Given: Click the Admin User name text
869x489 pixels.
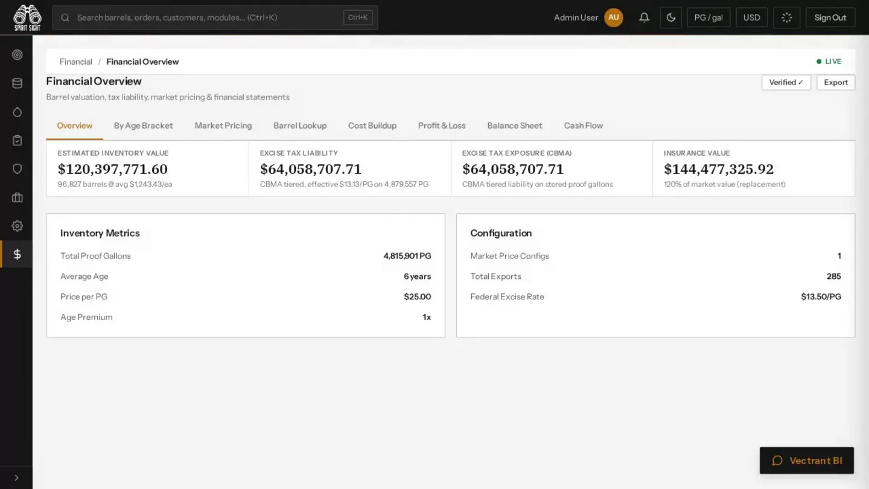Looking at the screenshot, I should click(x=576, y=18).
